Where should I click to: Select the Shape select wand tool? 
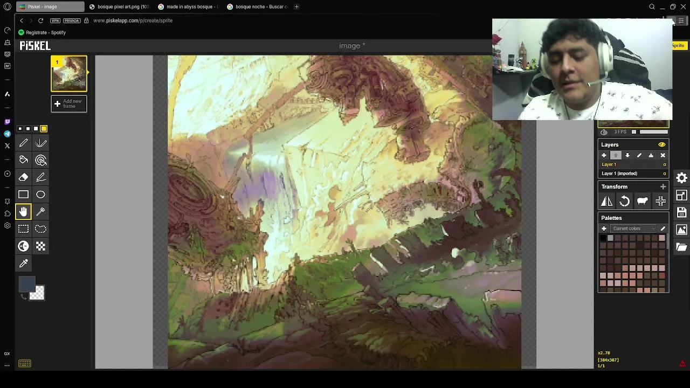[x=40, y=212]
